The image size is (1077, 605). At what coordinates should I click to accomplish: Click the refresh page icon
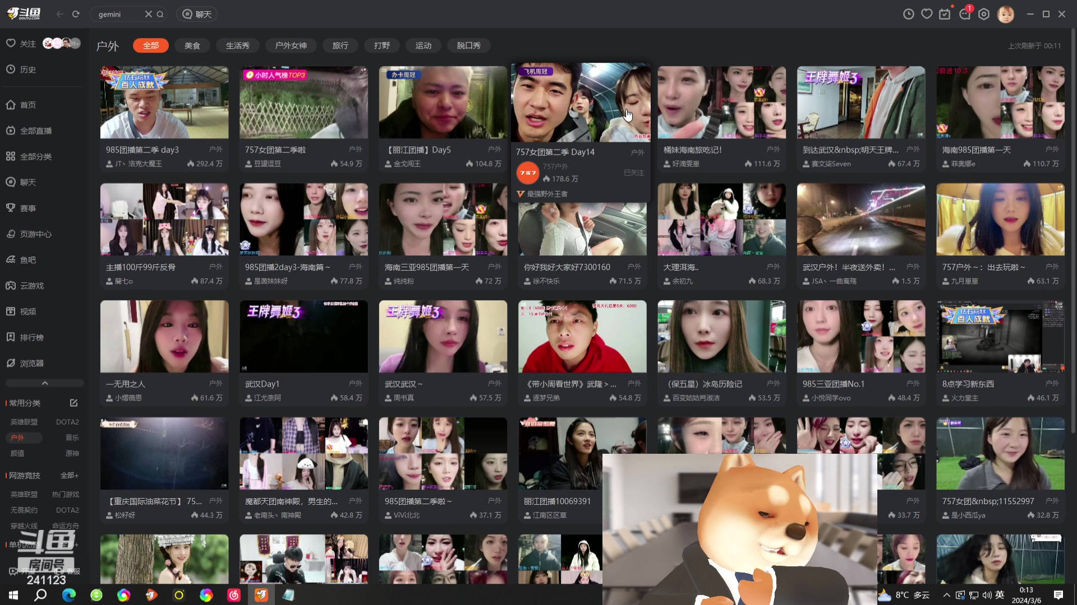click(76, 14)
